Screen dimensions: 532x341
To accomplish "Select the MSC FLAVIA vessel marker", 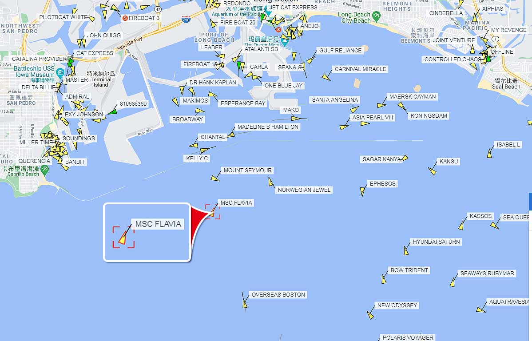I will [212, 213].
